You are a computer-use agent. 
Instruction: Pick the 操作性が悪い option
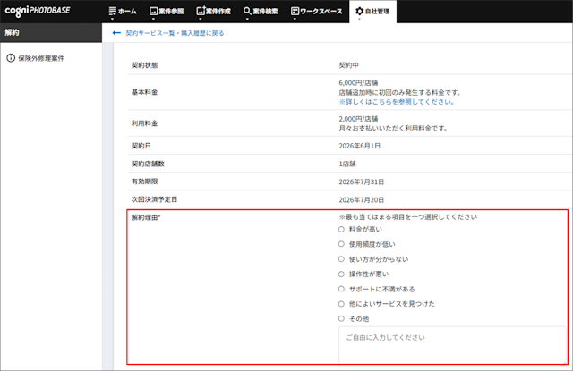pos(341,274)
